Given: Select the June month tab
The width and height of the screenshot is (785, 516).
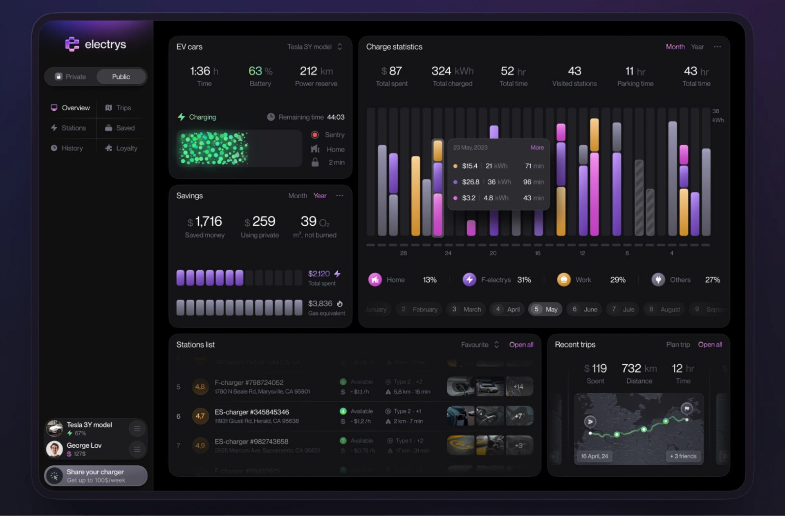Looking at the screenshot, I should click(585, 309).
